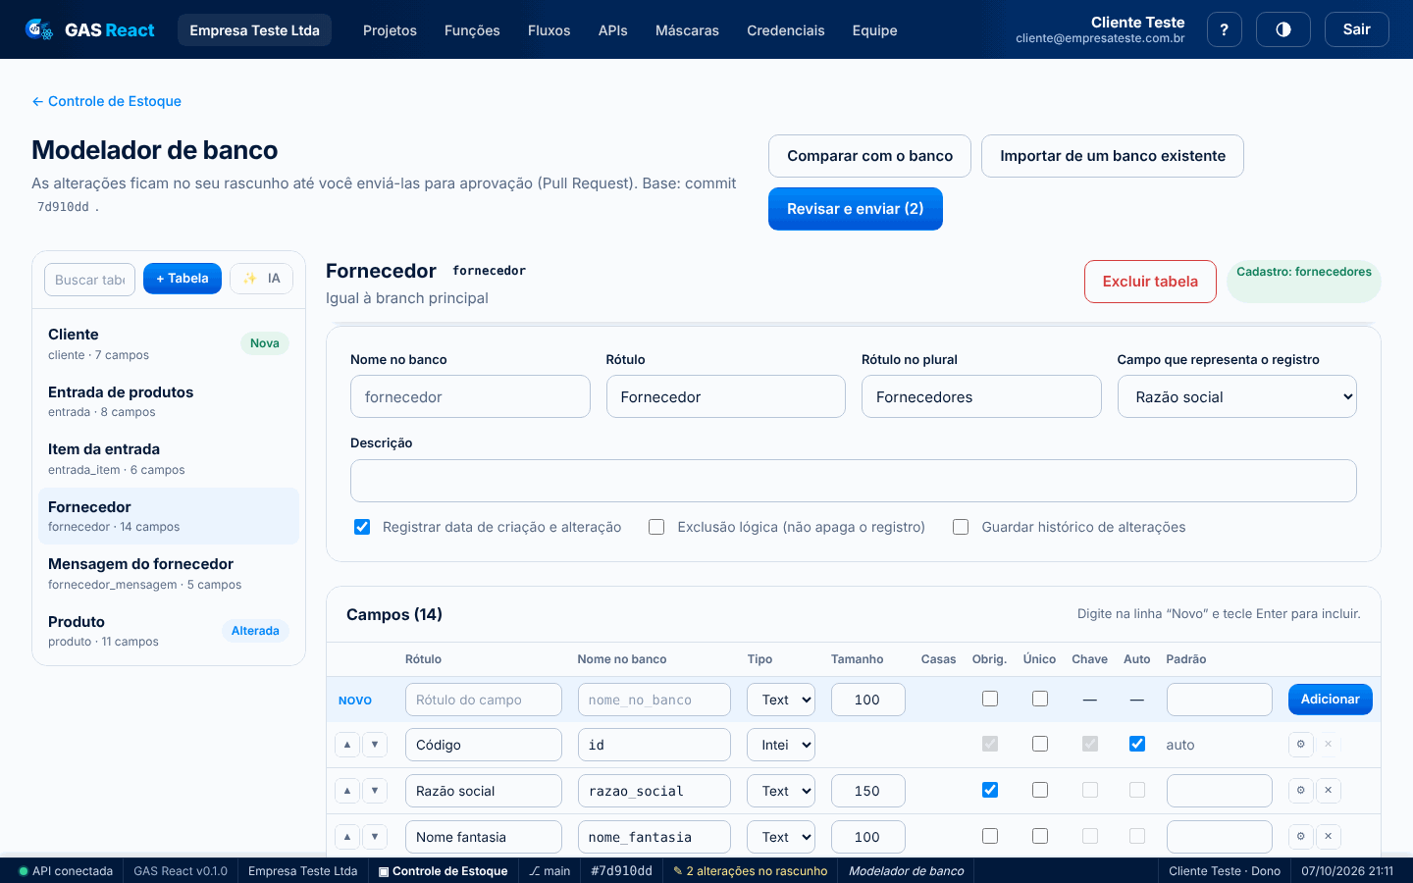Screen dimensions: 1413x883
Task: Go to Funções in the top navigation
Action: (x=472, y=30)
